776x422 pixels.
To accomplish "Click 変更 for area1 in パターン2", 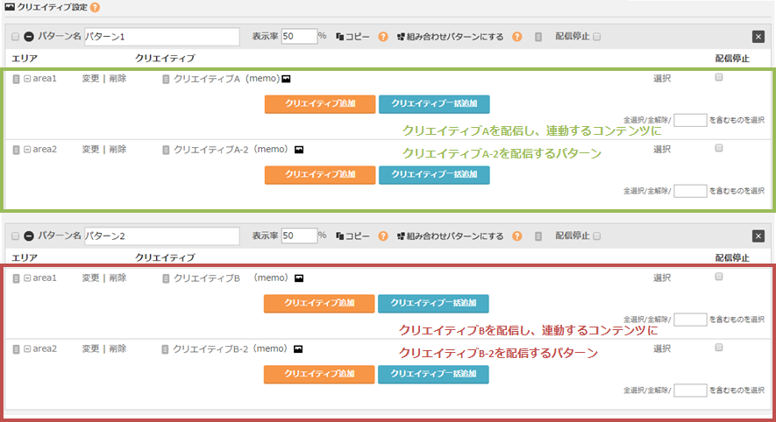I will click(90, 278).
